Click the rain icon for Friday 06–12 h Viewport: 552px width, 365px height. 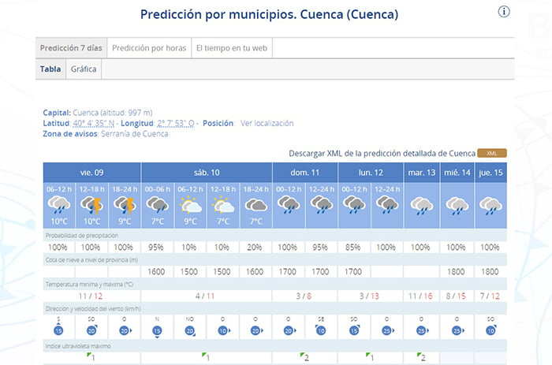(59, 205)
